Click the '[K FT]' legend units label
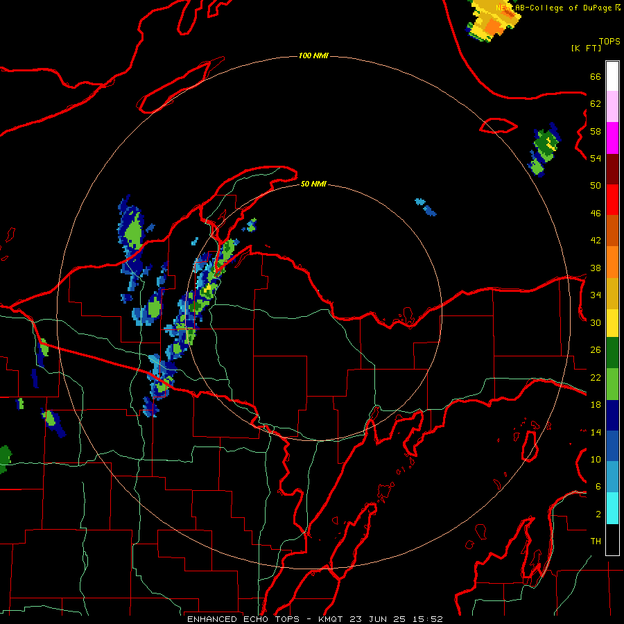The width and height of the screenshot is (624, 624). click(x=586, y=48)
